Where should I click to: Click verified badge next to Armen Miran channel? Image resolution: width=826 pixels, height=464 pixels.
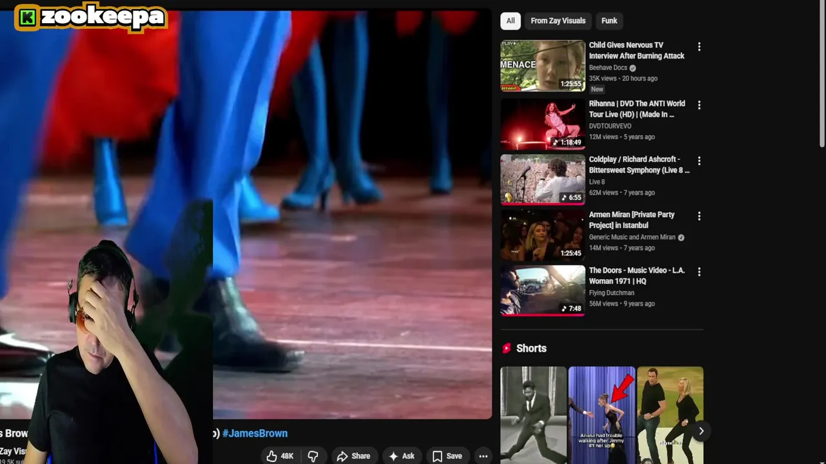pos(681,237)
